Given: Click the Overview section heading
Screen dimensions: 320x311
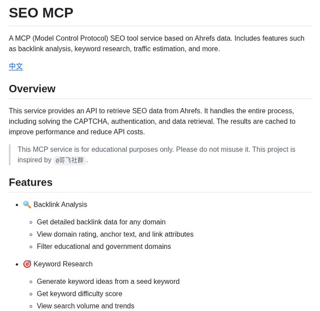Looking at the screenshot, I should point(32,89).
